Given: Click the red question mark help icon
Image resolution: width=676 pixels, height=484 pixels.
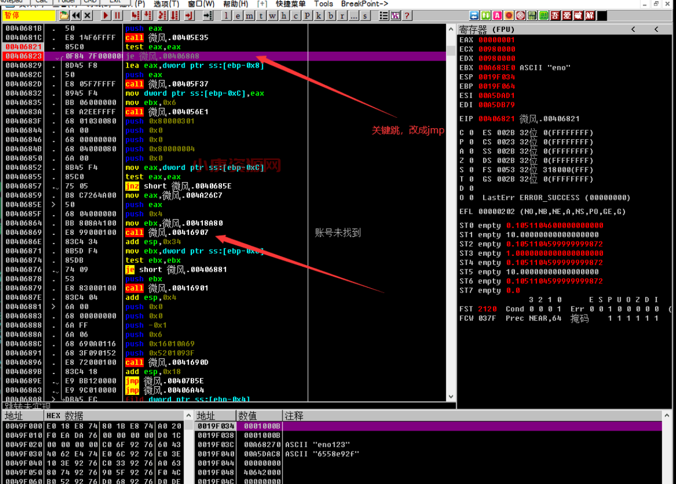Looking at the screenshot, I should pos(407,16).
